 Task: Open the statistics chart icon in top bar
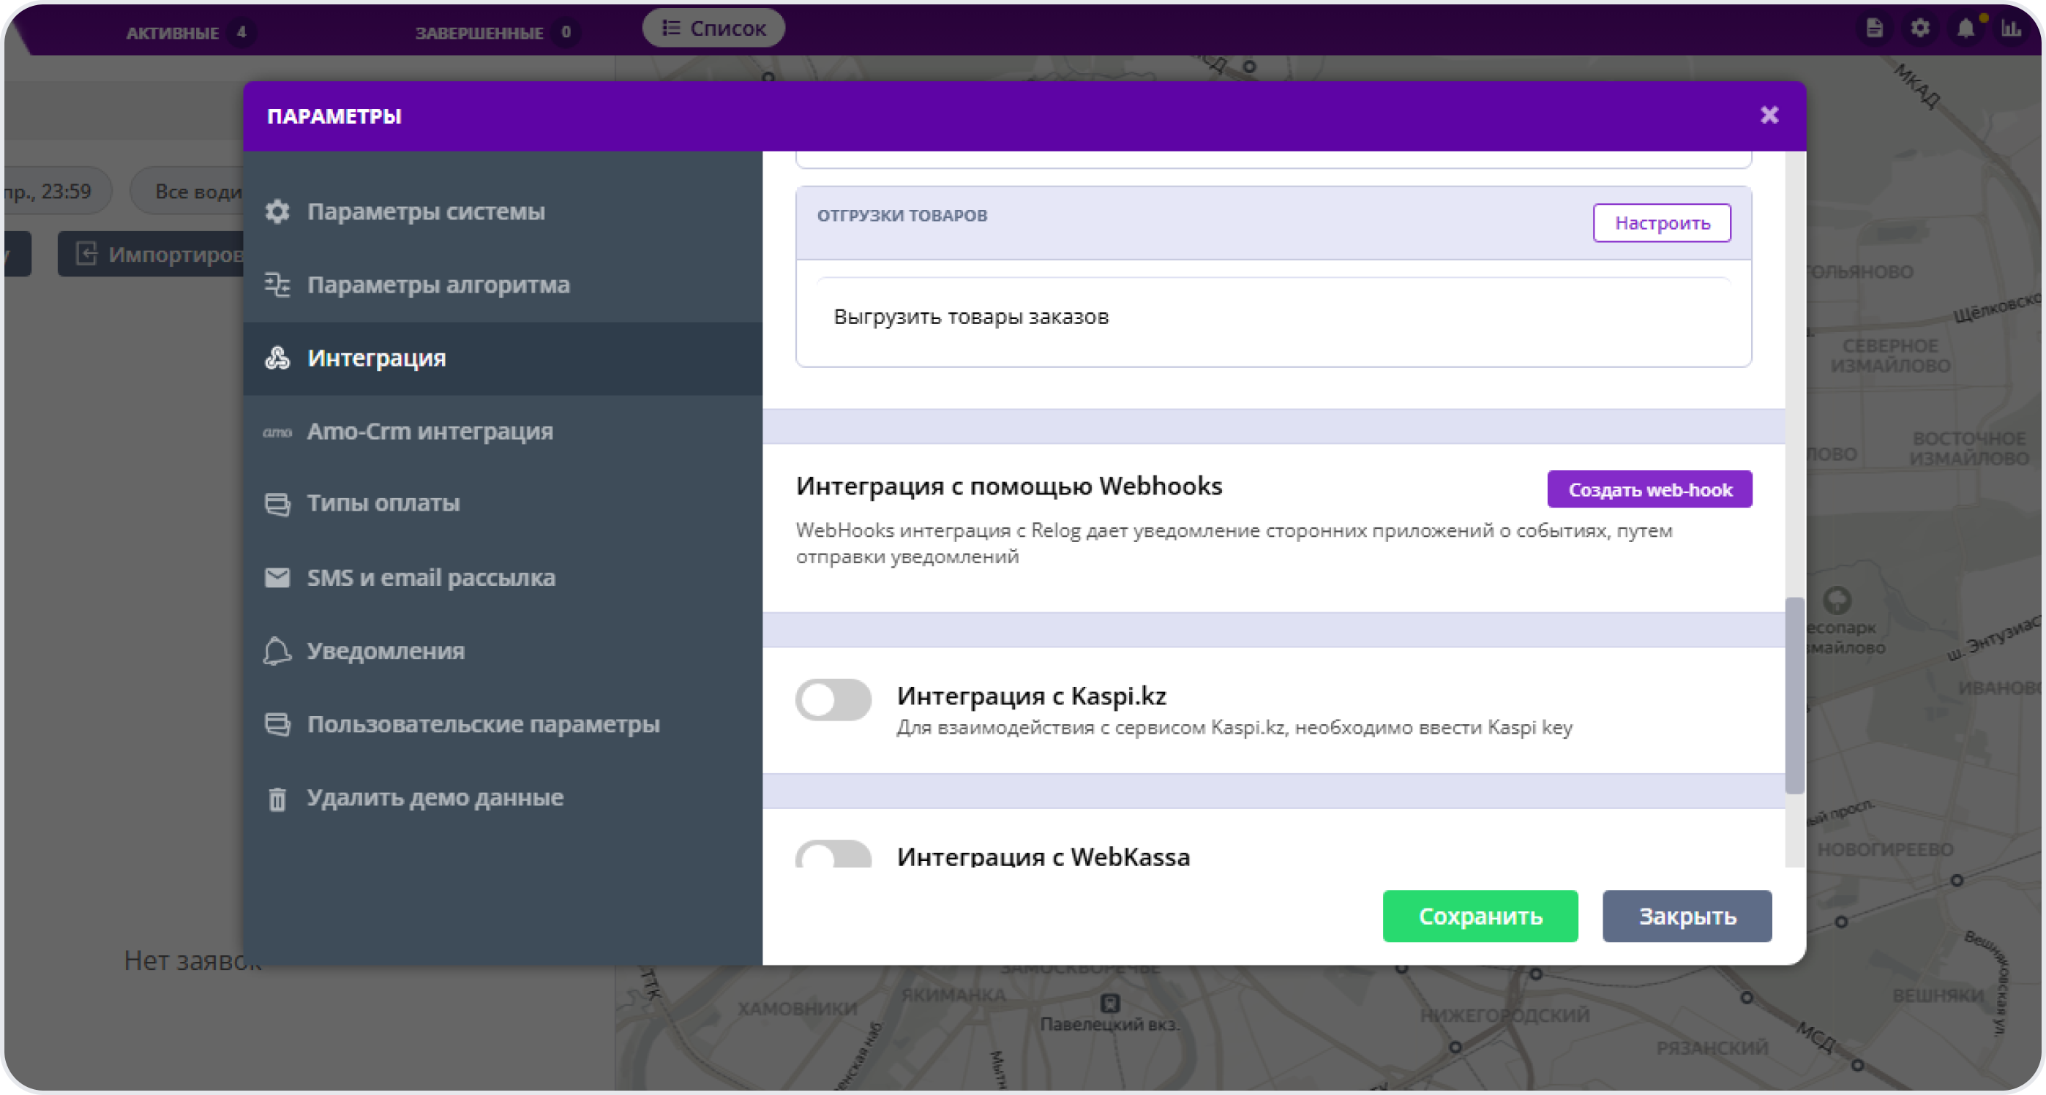click(2011, 29)
